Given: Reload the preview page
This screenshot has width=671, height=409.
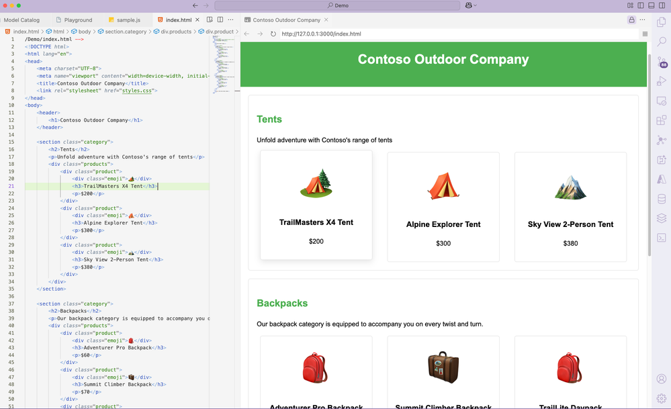Looking at the screenshot, I should (x=273, y=34).
